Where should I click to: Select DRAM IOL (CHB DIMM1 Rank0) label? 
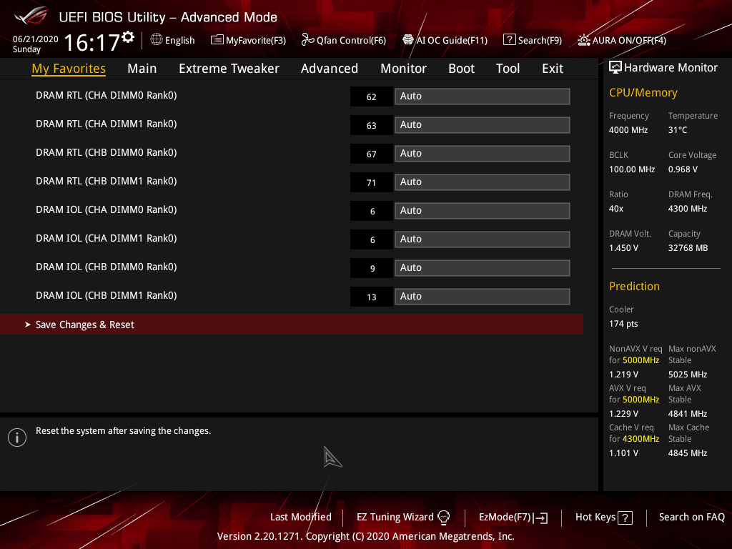tap(106, 295)
